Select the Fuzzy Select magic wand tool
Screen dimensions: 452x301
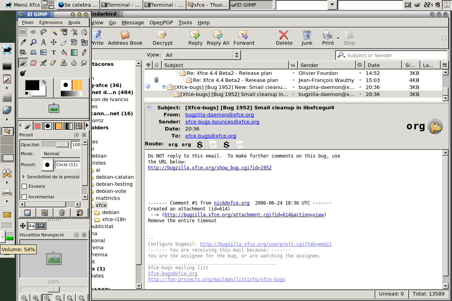point(54,32)
